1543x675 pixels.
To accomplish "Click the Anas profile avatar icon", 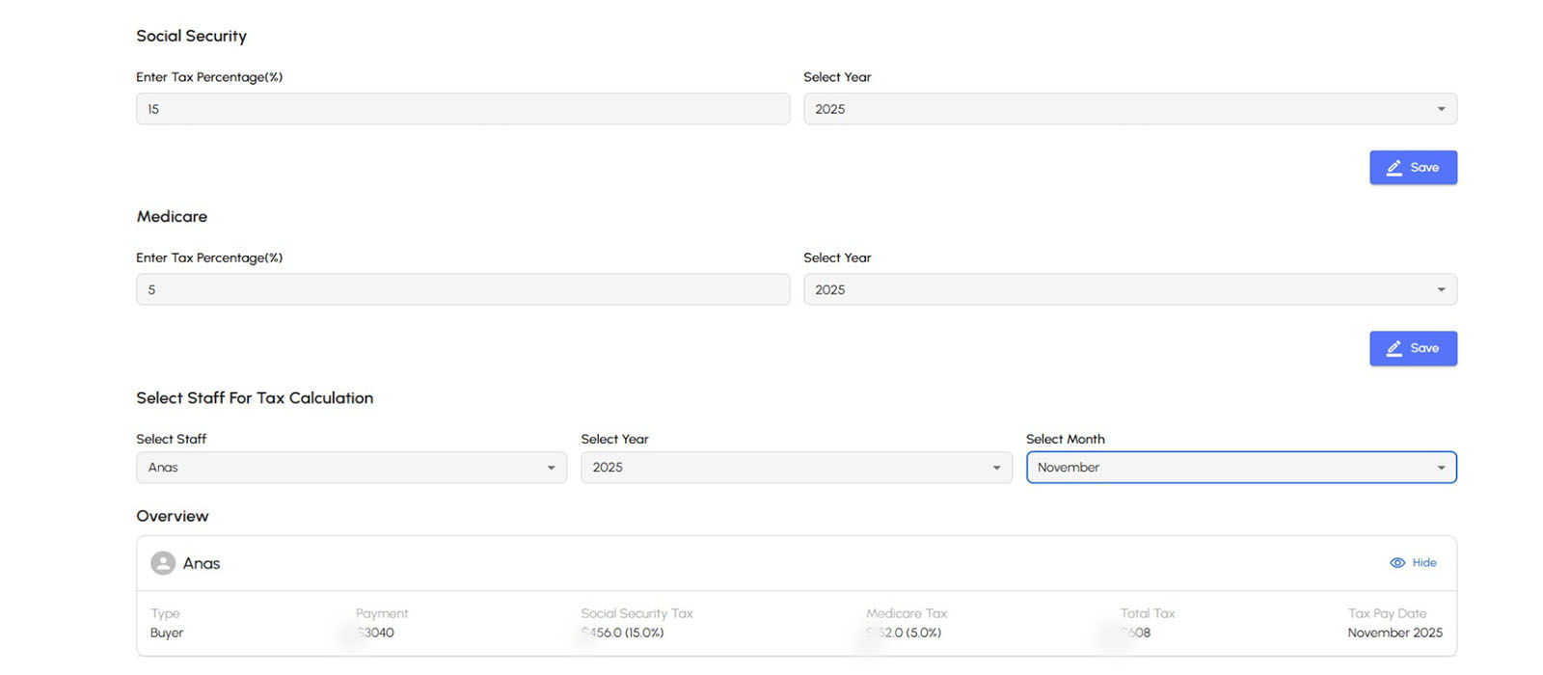I will (x=163, y=563).
